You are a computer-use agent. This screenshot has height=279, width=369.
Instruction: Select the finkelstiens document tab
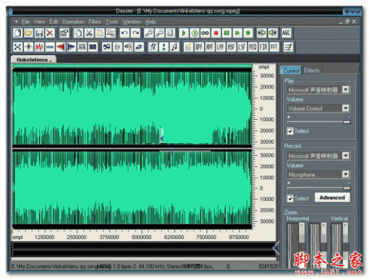tap(33, 60)
